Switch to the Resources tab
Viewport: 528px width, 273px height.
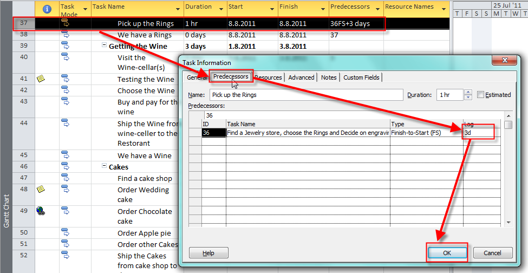click(269, 77)
